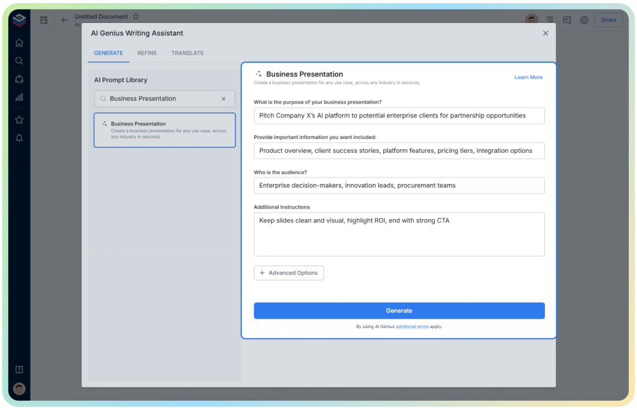Open Favorites star icon in sidebar
The width and height of the screenshot is (637, 410).
(x=19, y=120)
